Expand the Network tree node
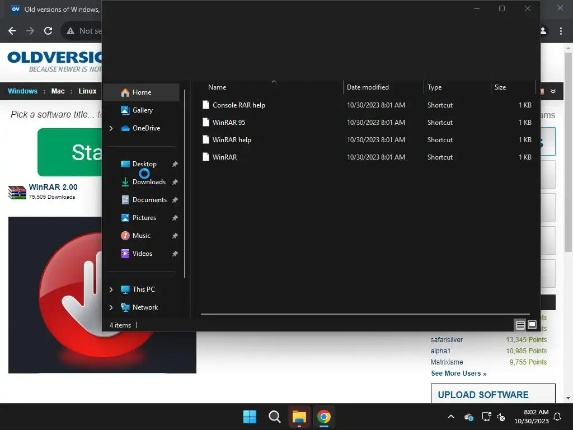Image resolution: width=573 pixels, height=430 pixels. coord(111,307)
